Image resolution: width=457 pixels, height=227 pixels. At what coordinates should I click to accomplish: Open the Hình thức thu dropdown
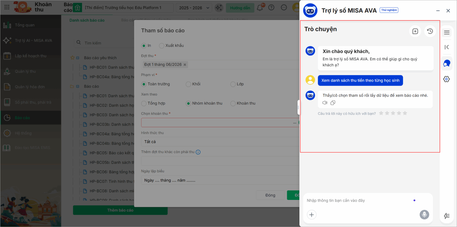pyautogui.click(x=220, y=142)
